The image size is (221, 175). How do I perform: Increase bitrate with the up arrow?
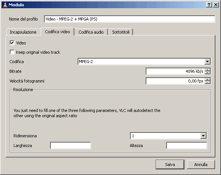point(207,70)
